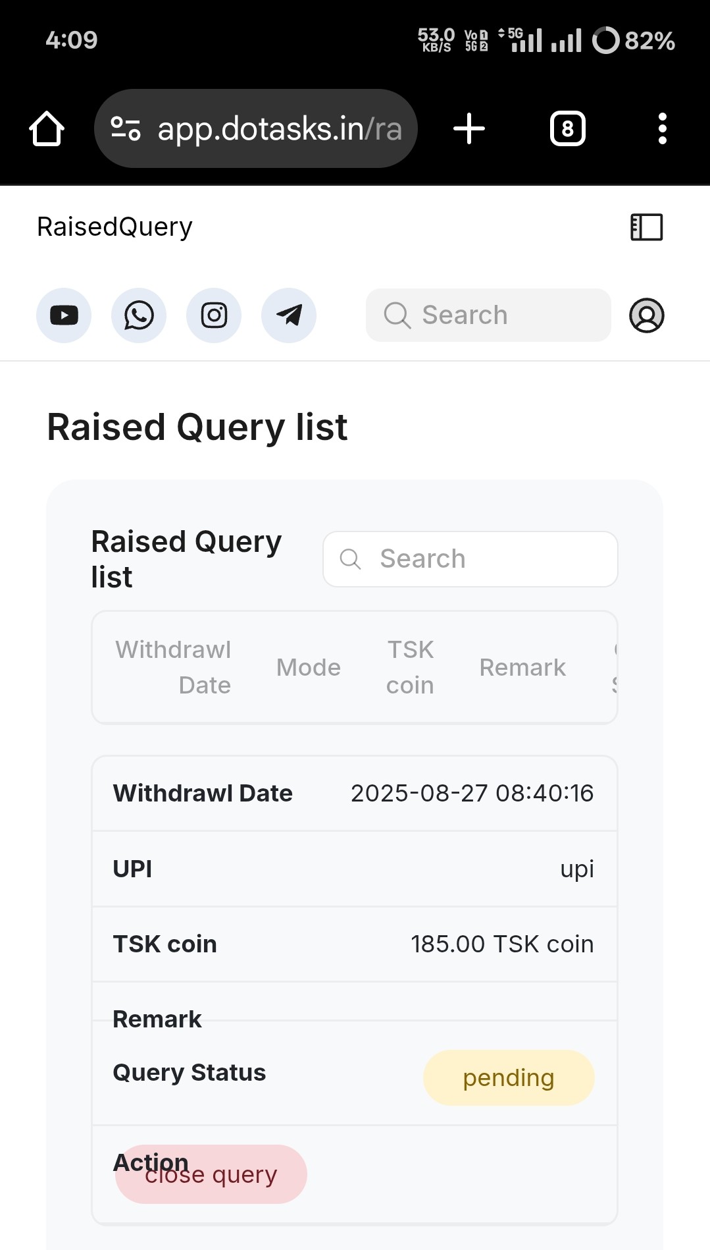The height and width of the screenshot is (1250, 710).
Task: Open the user profile avatar icon
Action: [647, 315]
